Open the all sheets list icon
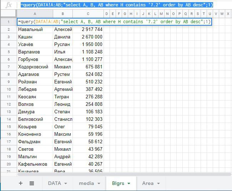 32,184
